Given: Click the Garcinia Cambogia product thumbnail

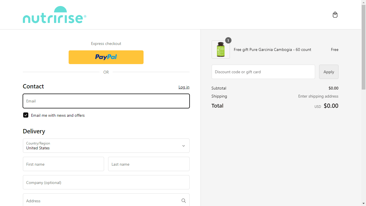Looking at the screenshot, I should [x=221, y=49].
